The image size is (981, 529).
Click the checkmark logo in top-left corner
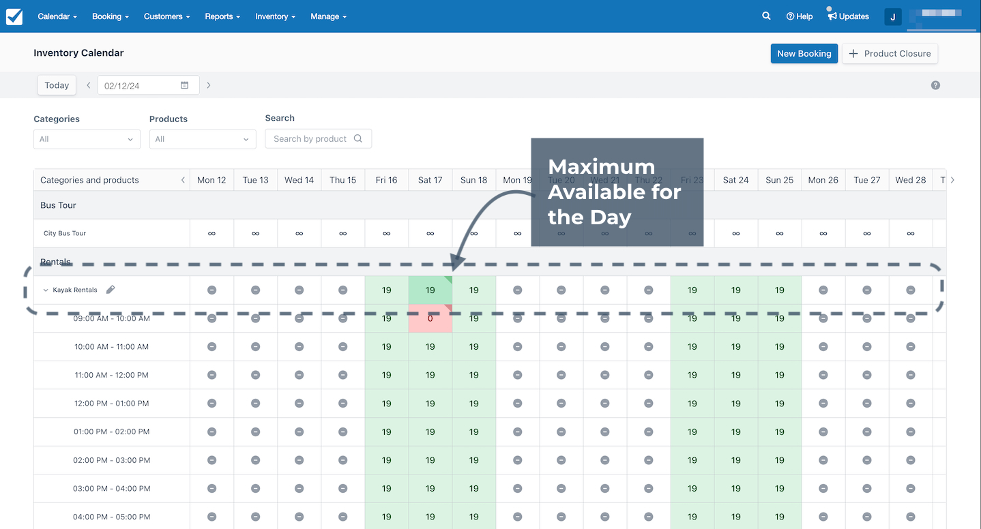click(x=14, y=16)
